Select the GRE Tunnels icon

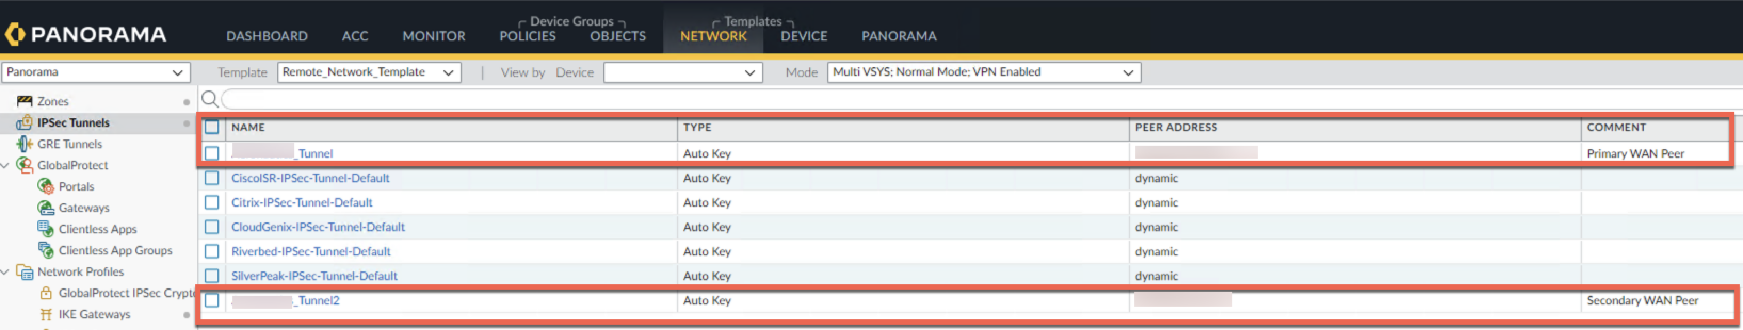[x=25, y=144]
